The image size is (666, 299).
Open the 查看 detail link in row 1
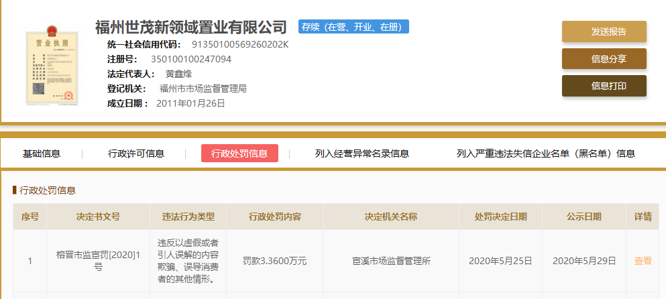click(643, 261)
